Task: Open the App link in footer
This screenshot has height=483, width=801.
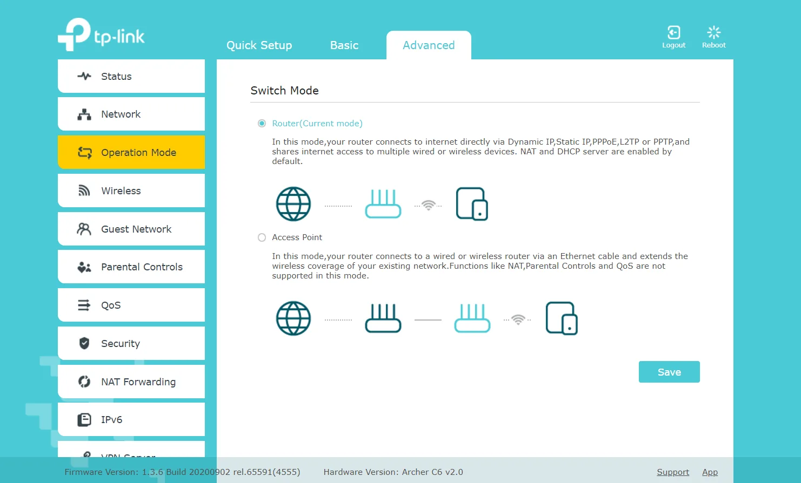Action: coord(710,472)
